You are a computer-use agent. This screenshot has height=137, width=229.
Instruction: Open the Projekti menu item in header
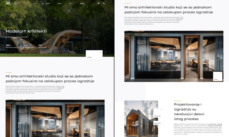[x=48, y=3]
